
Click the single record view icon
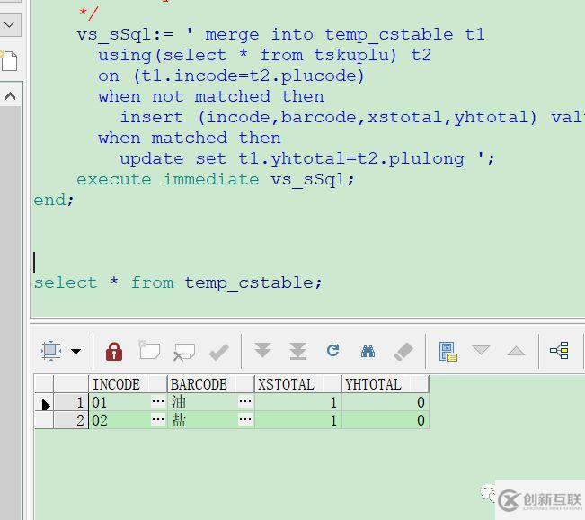pyautogui.click(x=448, y=352)
